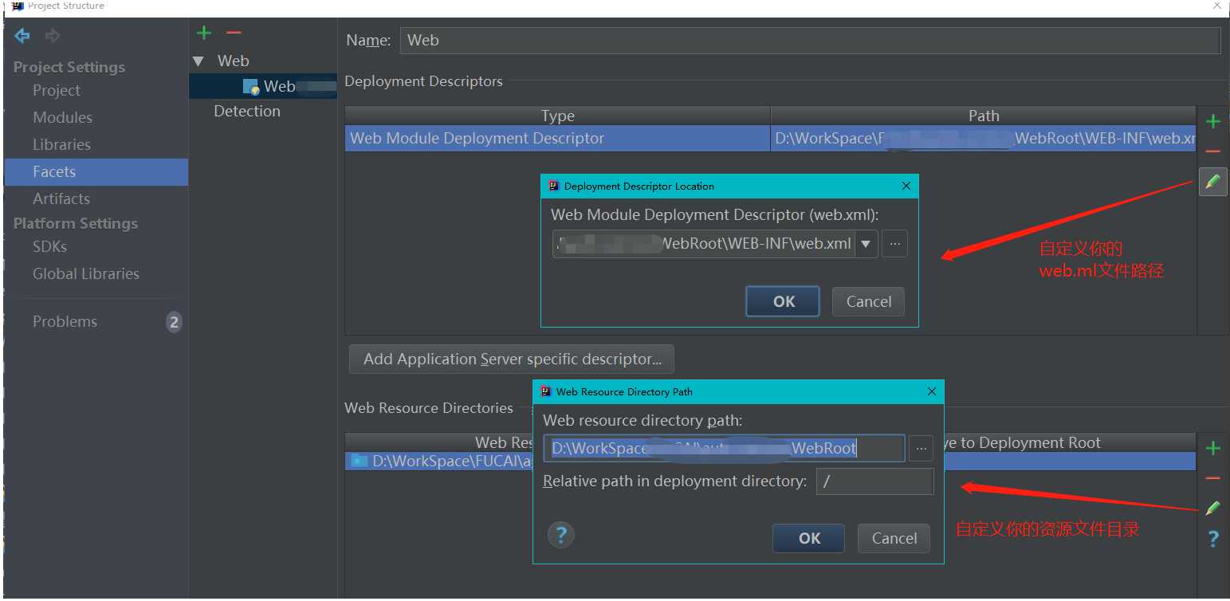The width and height of the screenshot is (1230, 601).
Task: Browse for web resource directory path
Action: click(921, 449)
